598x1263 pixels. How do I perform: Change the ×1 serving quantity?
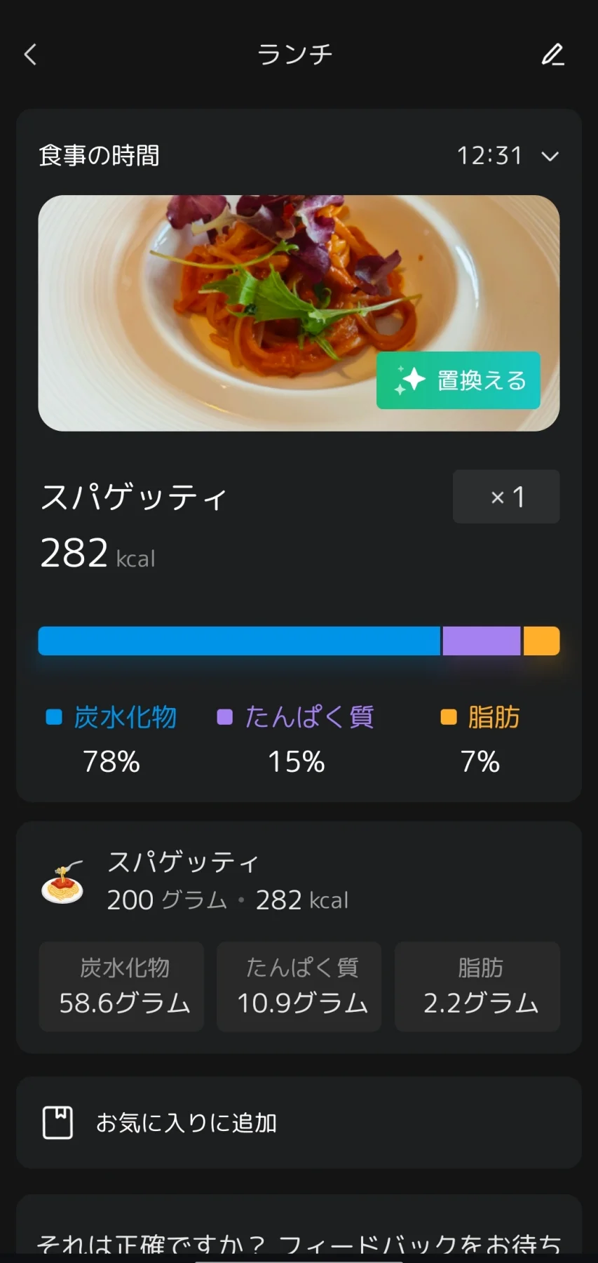pyautogui.click(x=506, y=497)
